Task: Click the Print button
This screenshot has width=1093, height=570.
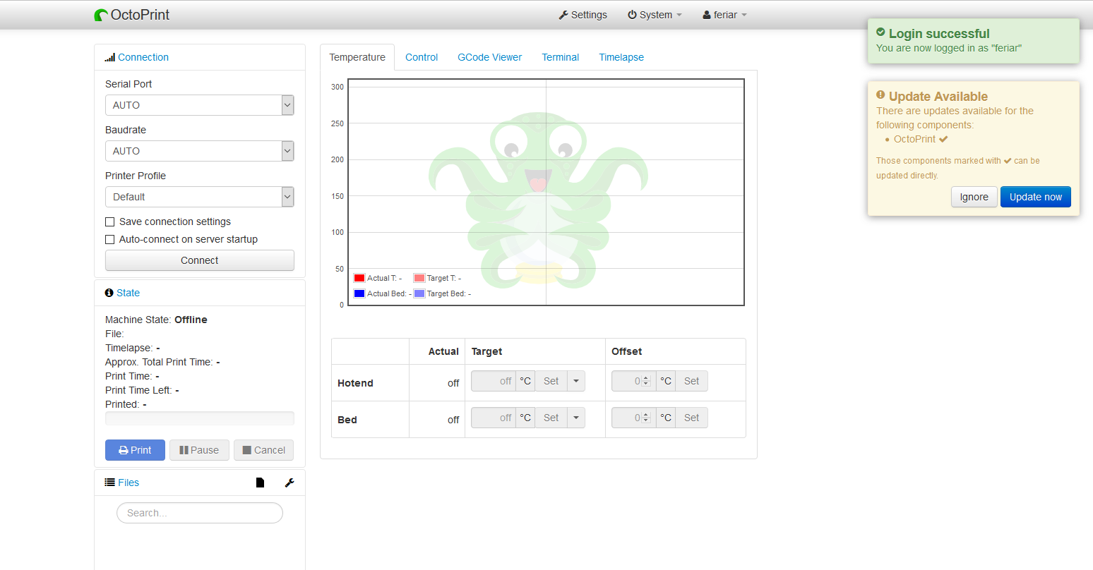Action: [135, 450]
